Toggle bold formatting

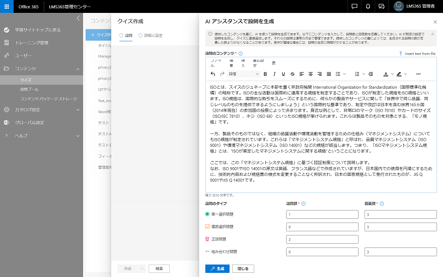(x=265, y=74)
